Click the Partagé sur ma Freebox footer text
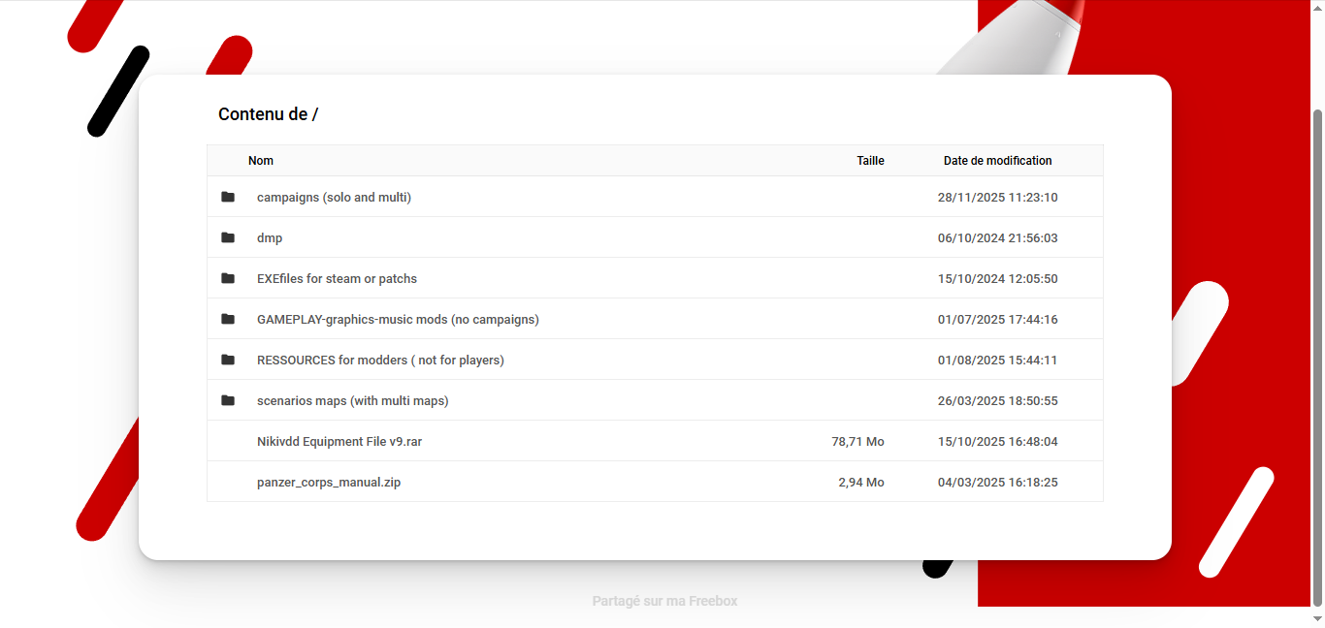The height and width of the screenshot is (628, 1325). 664,602
